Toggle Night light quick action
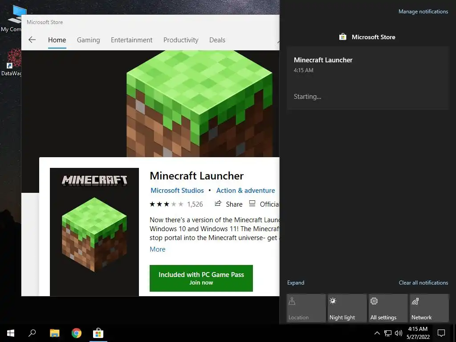The image size is (456, 342). [347, 308]
